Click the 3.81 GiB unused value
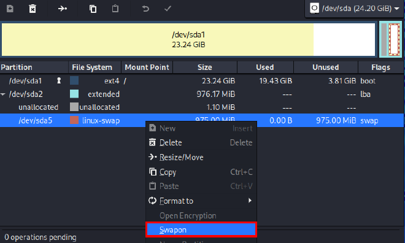The width and height of the screenshot is (405, 243). click(x=342, y=81)
